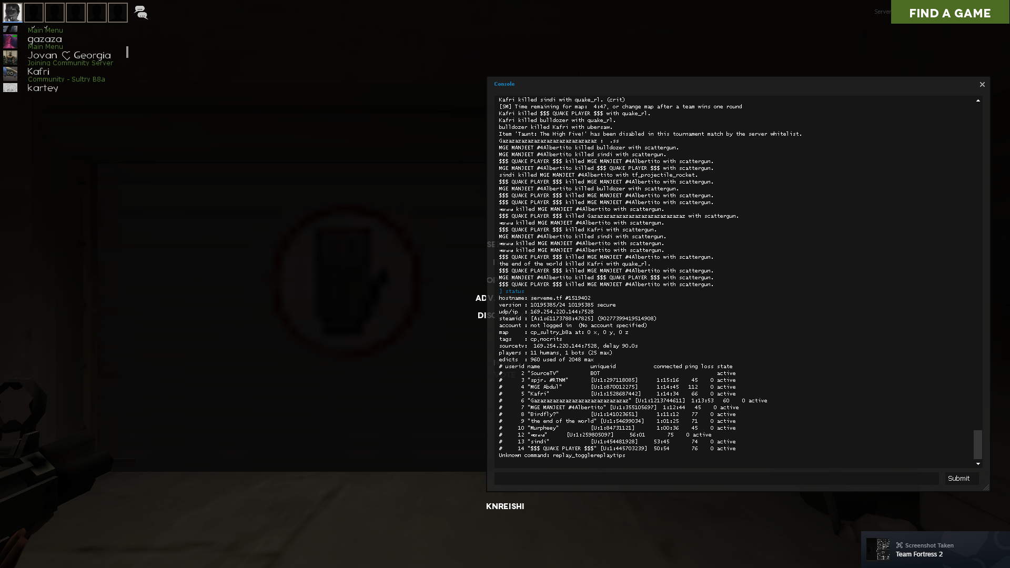
Task: Click gazaza's friend avatar
Action: coord(10,41)
